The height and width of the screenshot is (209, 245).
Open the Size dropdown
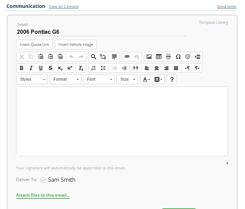127,79
